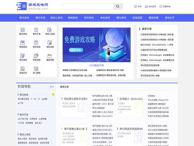Open the 阿拉德之怒新手全职业 article card
194x146 pixels.
point(74,106)
